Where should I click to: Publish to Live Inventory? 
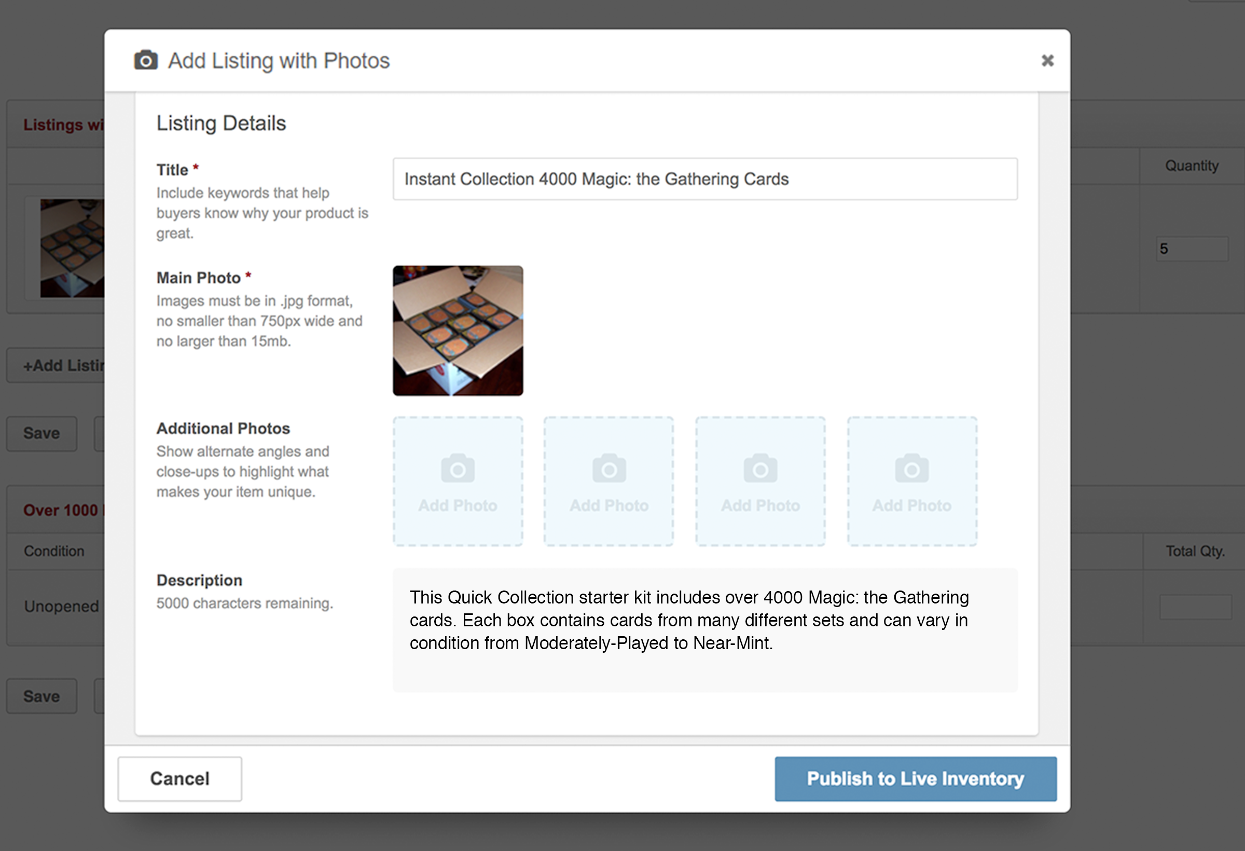click(x=916, y=779)
